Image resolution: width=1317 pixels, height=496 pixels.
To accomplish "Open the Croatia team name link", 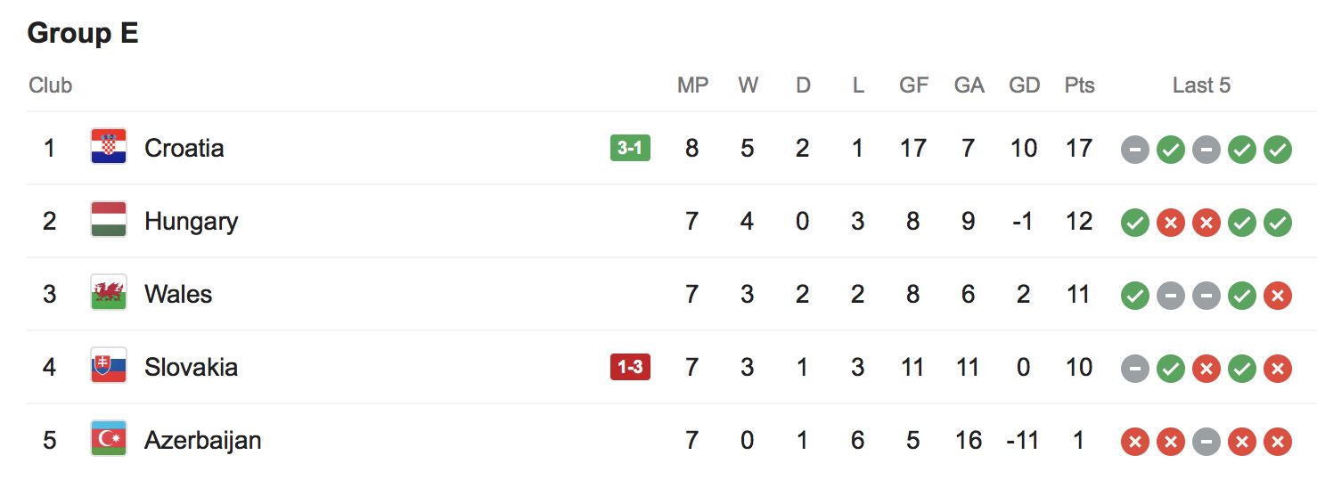I will point(184,148).
